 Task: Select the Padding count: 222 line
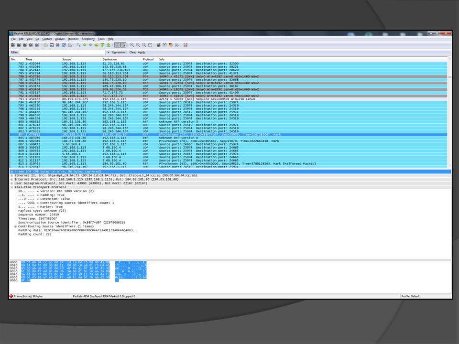click(35, 234)
